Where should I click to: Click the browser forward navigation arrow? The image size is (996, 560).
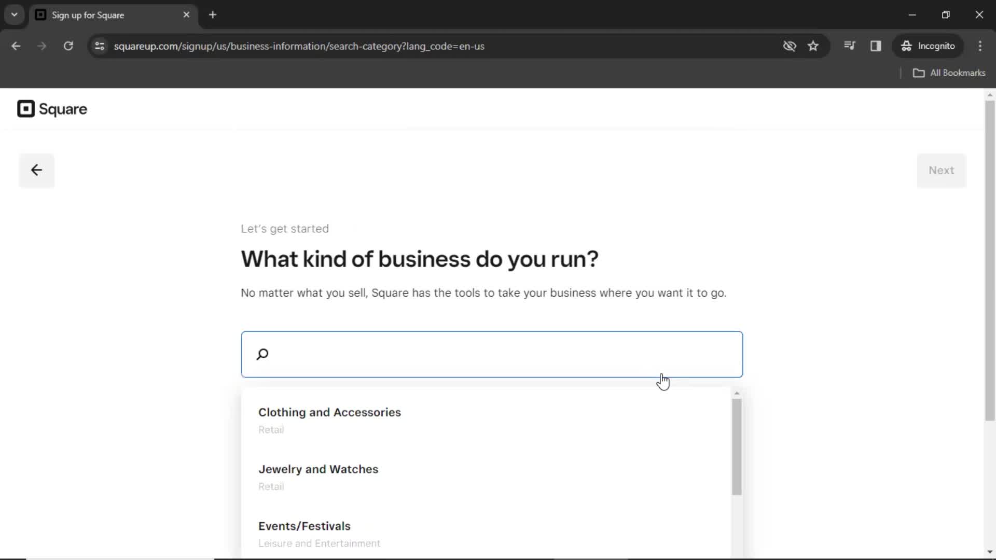coord(41,46)
